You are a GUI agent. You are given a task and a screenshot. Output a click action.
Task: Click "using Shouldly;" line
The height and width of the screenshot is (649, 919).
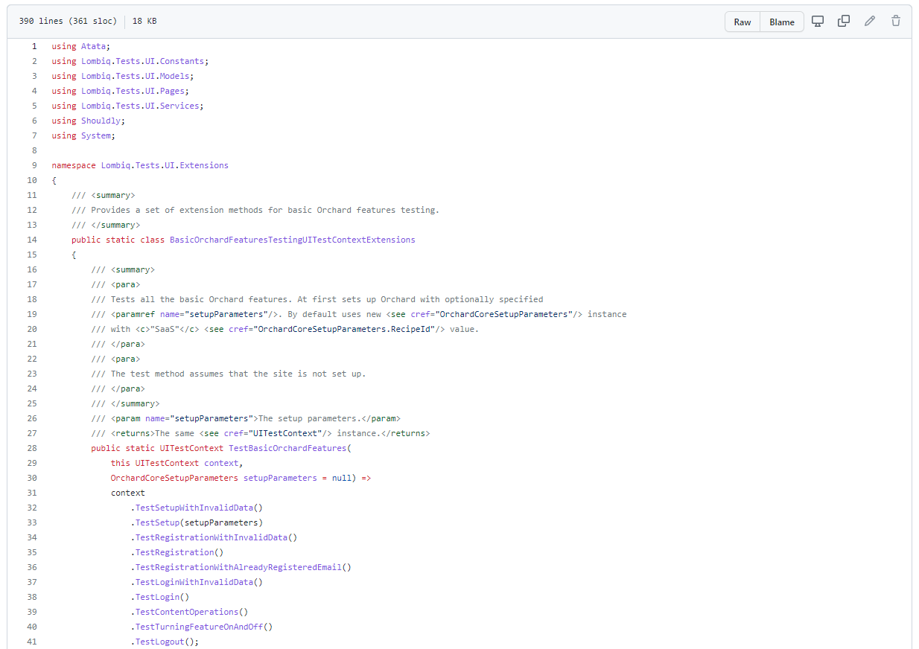89,121
